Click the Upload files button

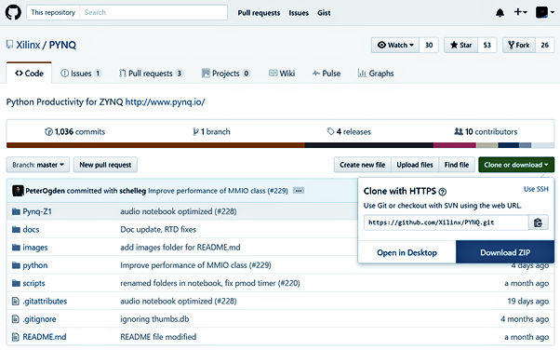(x=415, y=165)
